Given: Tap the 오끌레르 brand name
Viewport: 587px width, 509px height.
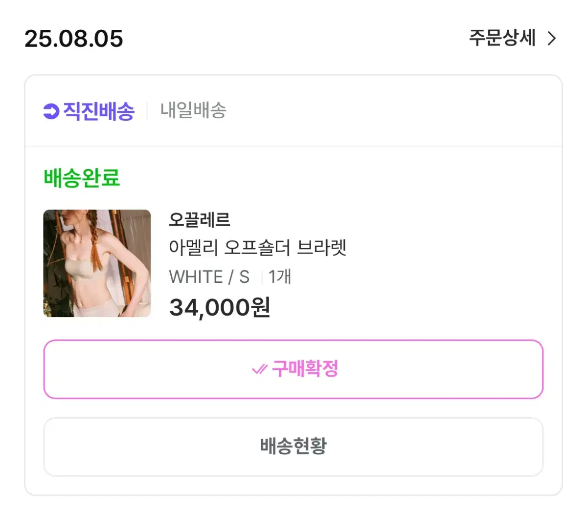Looking at the screenshot, I should (x=200, y=220).
